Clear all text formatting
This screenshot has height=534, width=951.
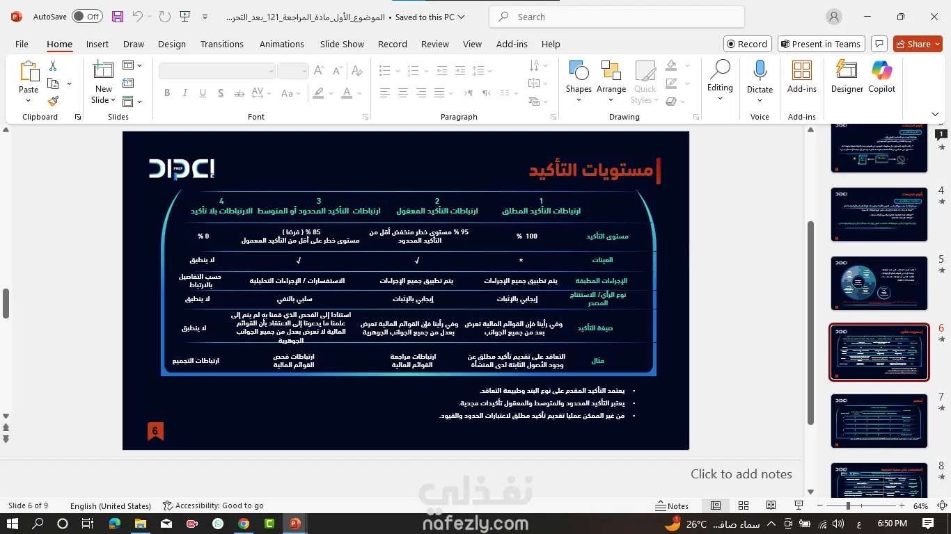tap(356, 71)
